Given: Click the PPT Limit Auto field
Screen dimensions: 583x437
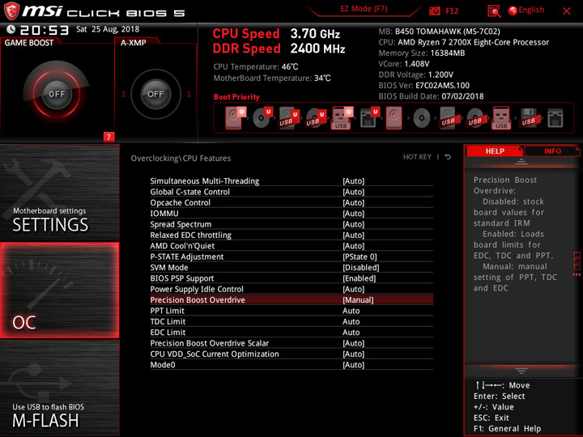Looking at the screenshot, I should 351,311.
